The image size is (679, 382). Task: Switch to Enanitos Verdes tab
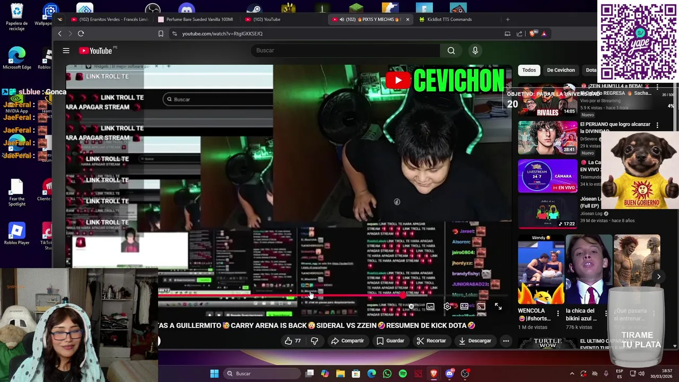point(110,20)
